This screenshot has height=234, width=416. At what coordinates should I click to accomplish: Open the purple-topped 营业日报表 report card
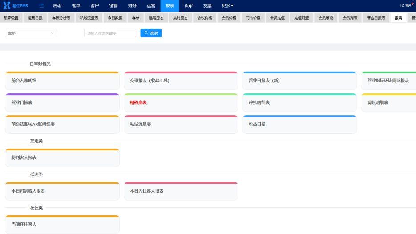click(x=62, y=102)
